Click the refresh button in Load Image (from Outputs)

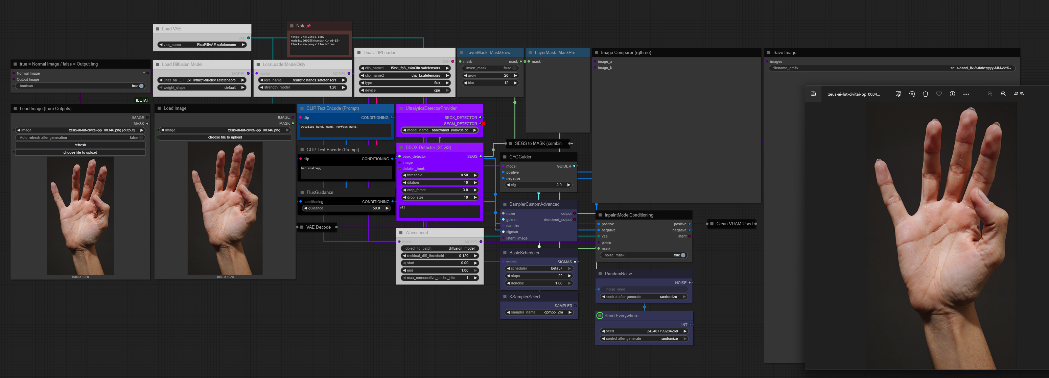[80, 145]
